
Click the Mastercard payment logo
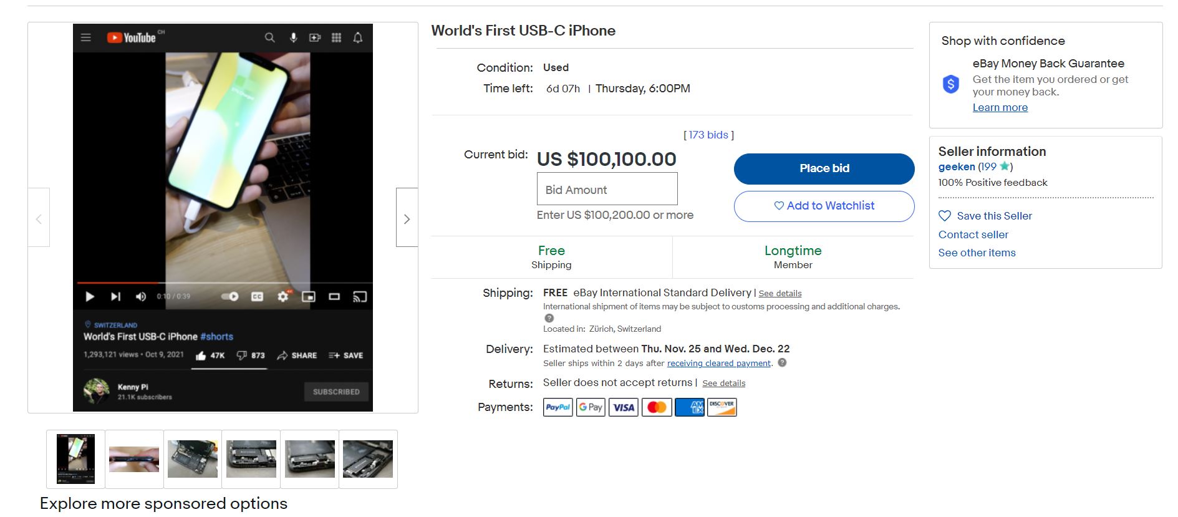pyautogui.click(x=657, y=407)
